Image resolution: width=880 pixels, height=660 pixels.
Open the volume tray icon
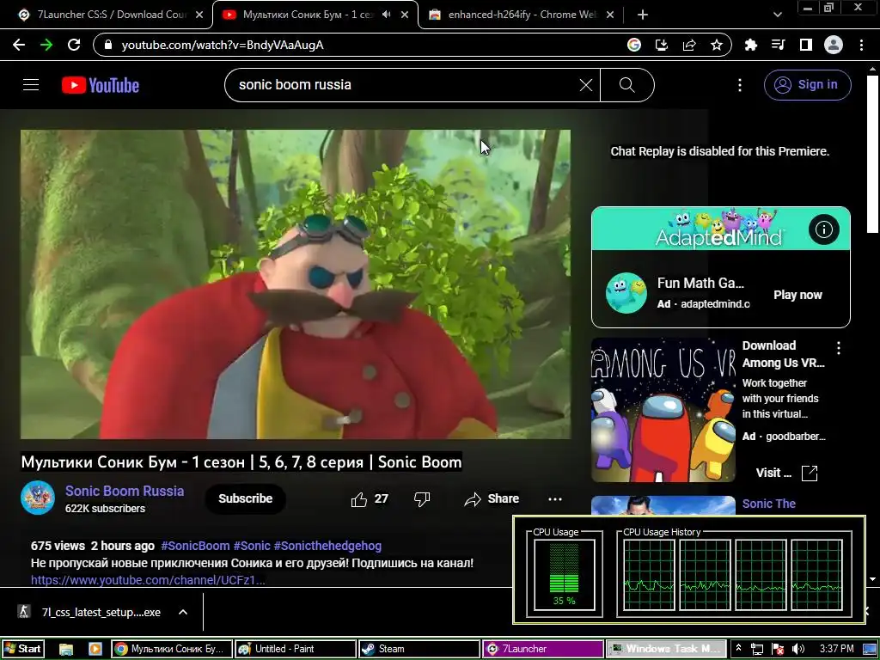[x=798, y=650]
